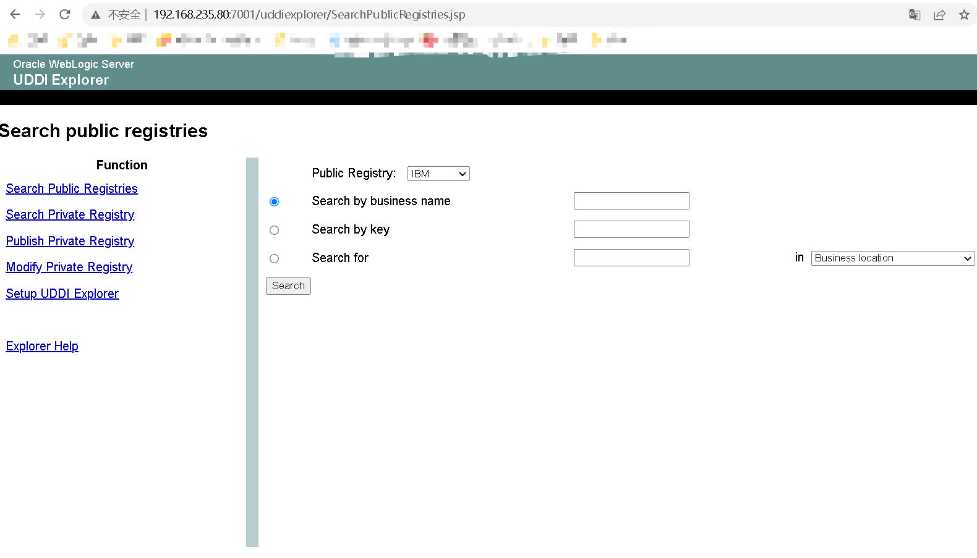Screen dimensions: 977x558
Task: Go back using browser back arrow
Action: [15, 14]
